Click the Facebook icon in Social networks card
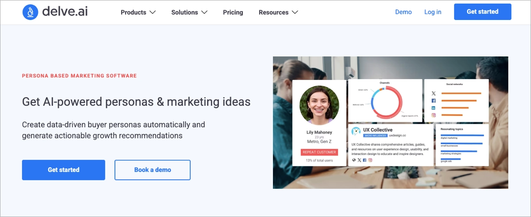Image resolution: width=531 pixels, height=217 pixels. click(434, 101)
